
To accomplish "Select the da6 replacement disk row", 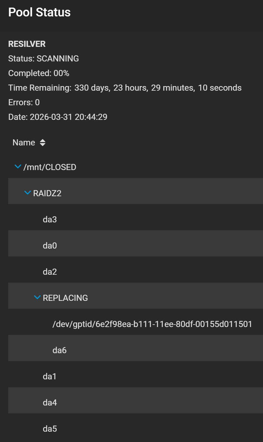I will click(59, 350).
